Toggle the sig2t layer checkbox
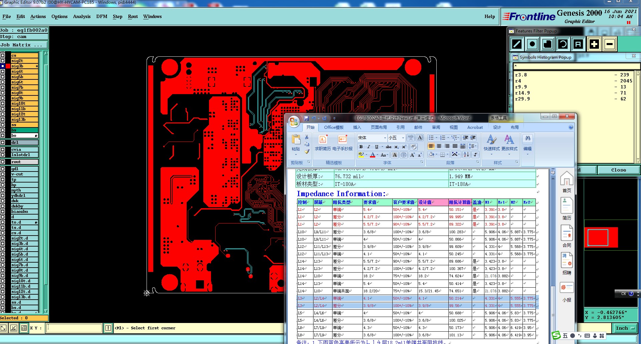 pos(3,61)
